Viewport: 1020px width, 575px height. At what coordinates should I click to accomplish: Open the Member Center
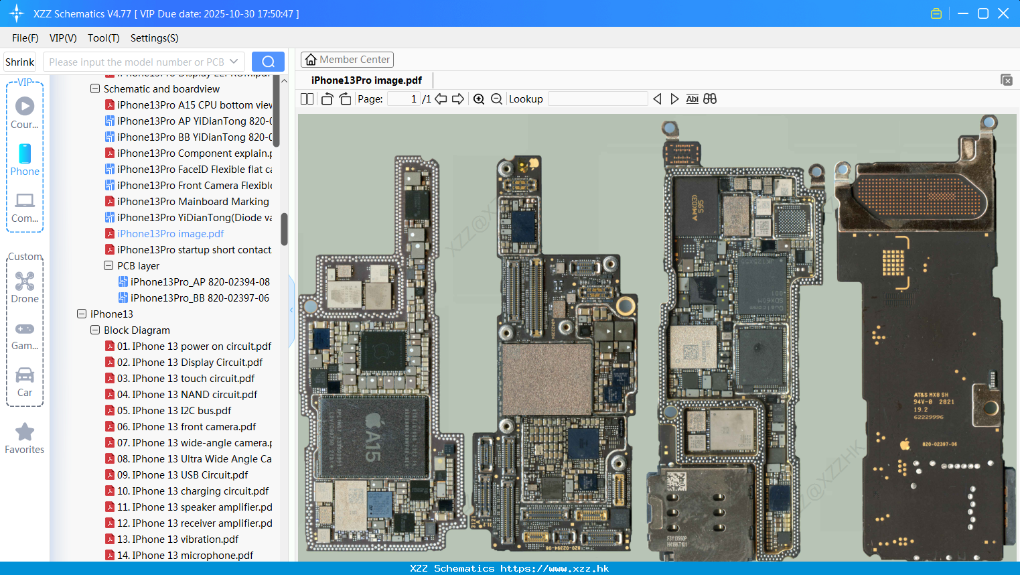click(x=347, y=60)
